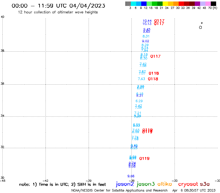
Task: Select the pink legend swatch
Action: pyautogui.click(x=208, y=4)
